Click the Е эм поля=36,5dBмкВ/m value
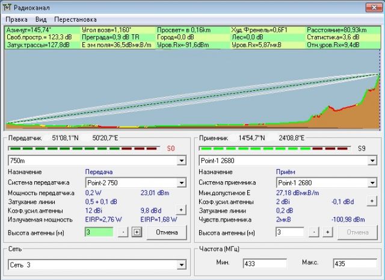 [x=116, y=45]
